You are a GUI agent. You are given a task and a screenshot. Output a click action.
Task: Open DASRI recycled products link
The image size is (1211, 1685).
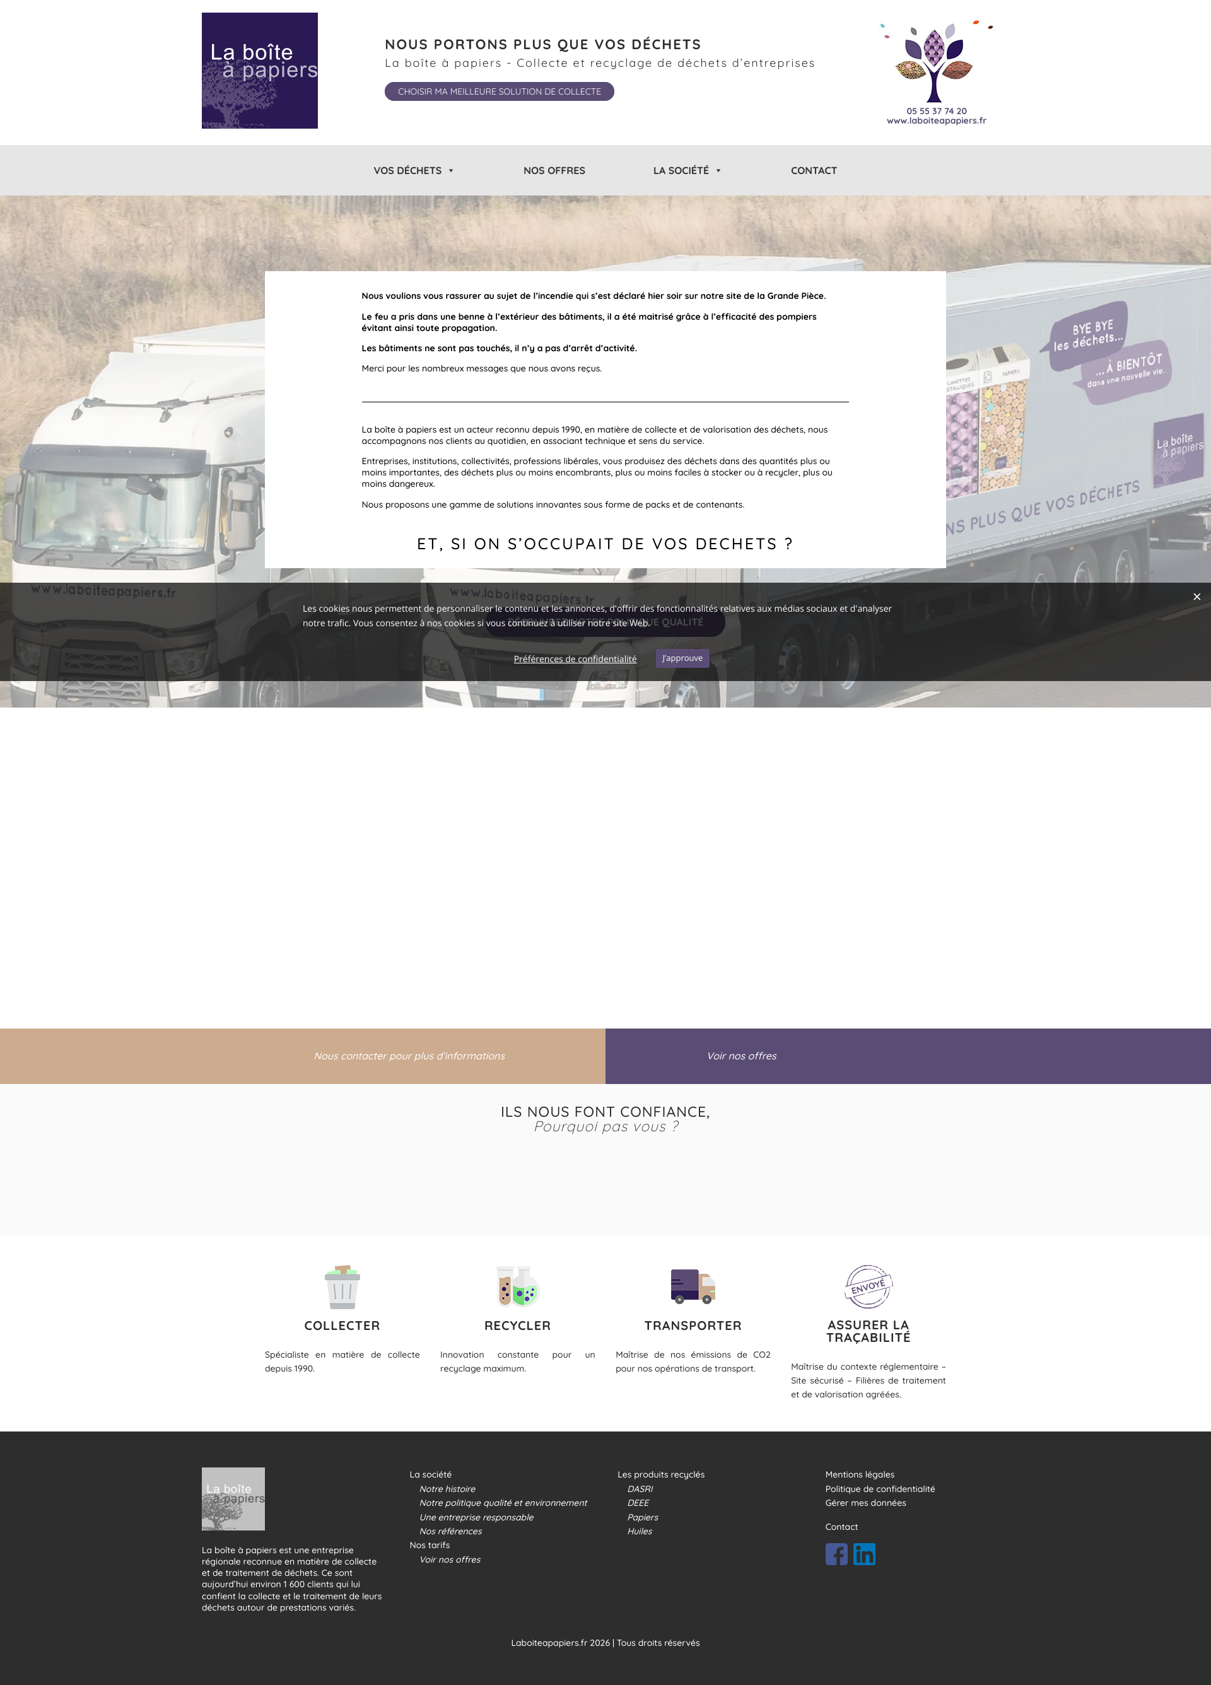click(640, 1489)
